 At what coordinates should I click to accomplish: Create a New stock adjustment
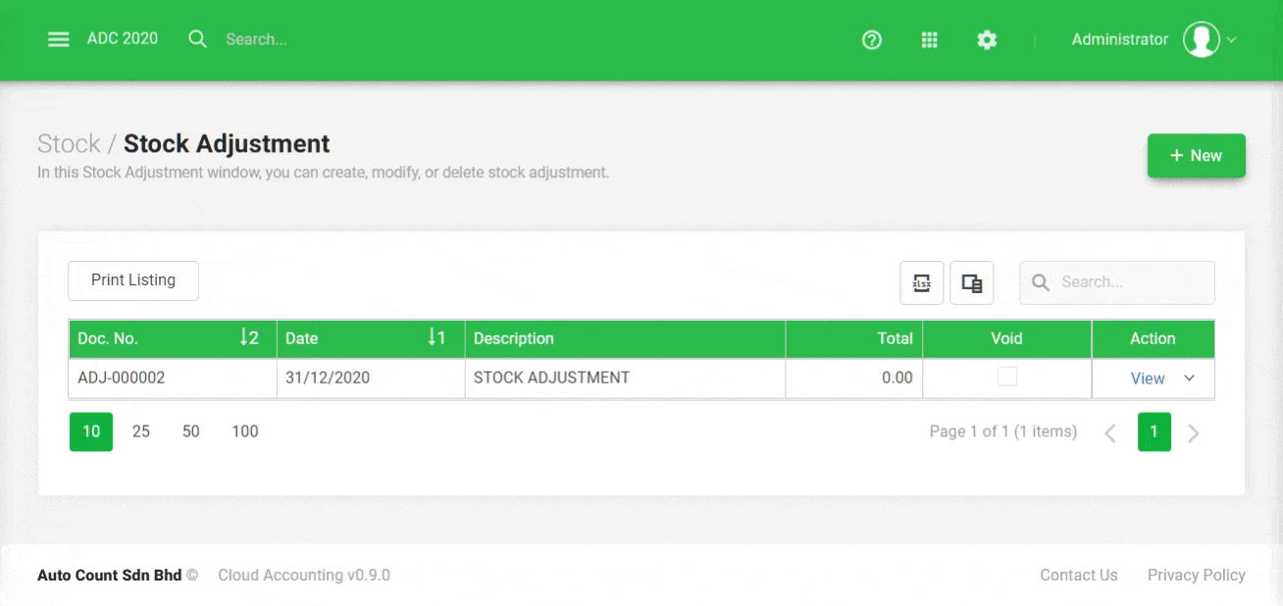point(1196,156)
